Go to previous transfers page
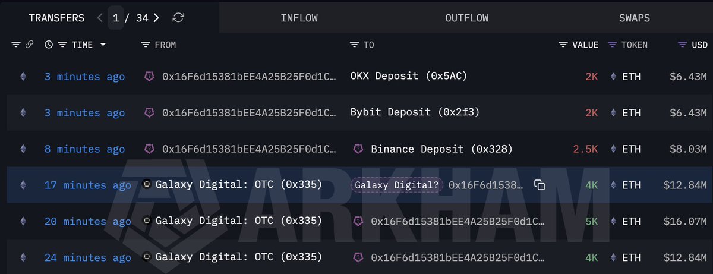 (x=100, y=18)
